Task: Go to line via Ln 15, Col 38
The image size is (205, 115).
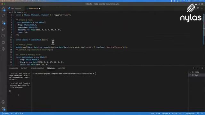Action: [155, 113]
